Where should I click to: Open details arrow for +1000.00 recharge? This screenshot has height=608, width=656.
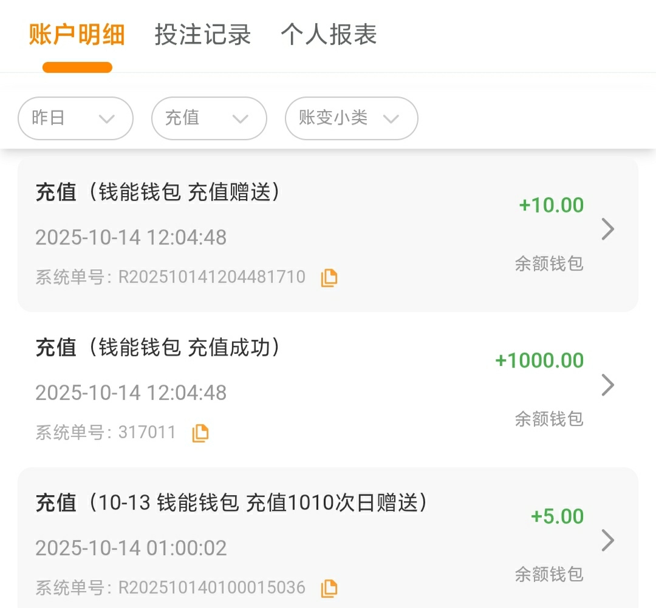[607, 385]
